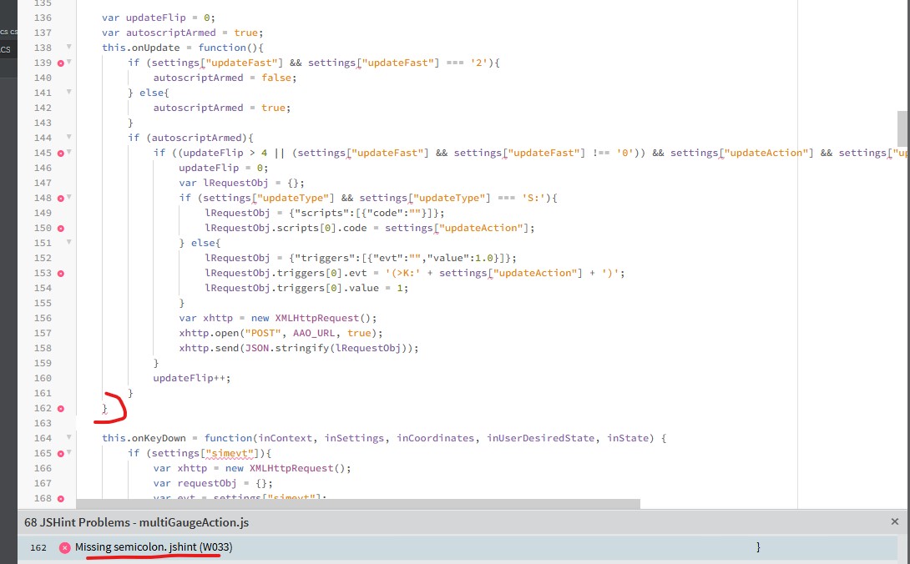Click 'updateFlip = 0;' on line 146

pos(224,168)
